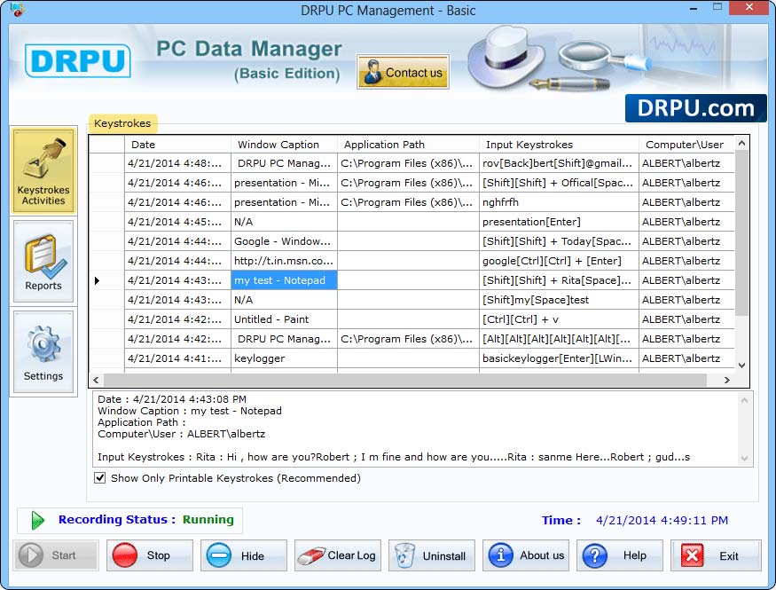Click '[Shift][Shift] + Offical[Spac...' keystrokes cell
Viewport: 776px width, 590px height.
559,183
